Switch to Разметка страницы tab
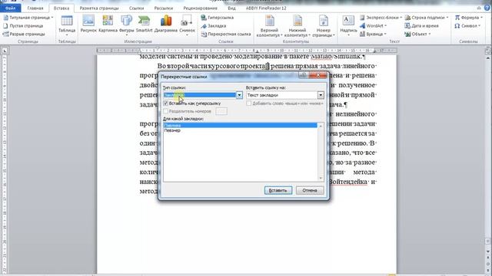The image size is (492, 276). click(x=99, y=8)
